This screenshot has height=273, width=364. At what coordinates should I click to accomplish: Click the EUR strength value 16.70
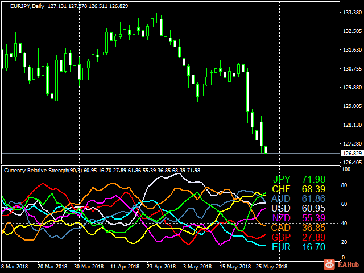[313, 247]
